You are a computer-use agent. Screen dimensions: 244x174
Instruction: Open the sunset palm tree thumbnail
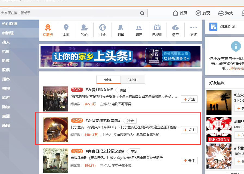coord(219,102)
